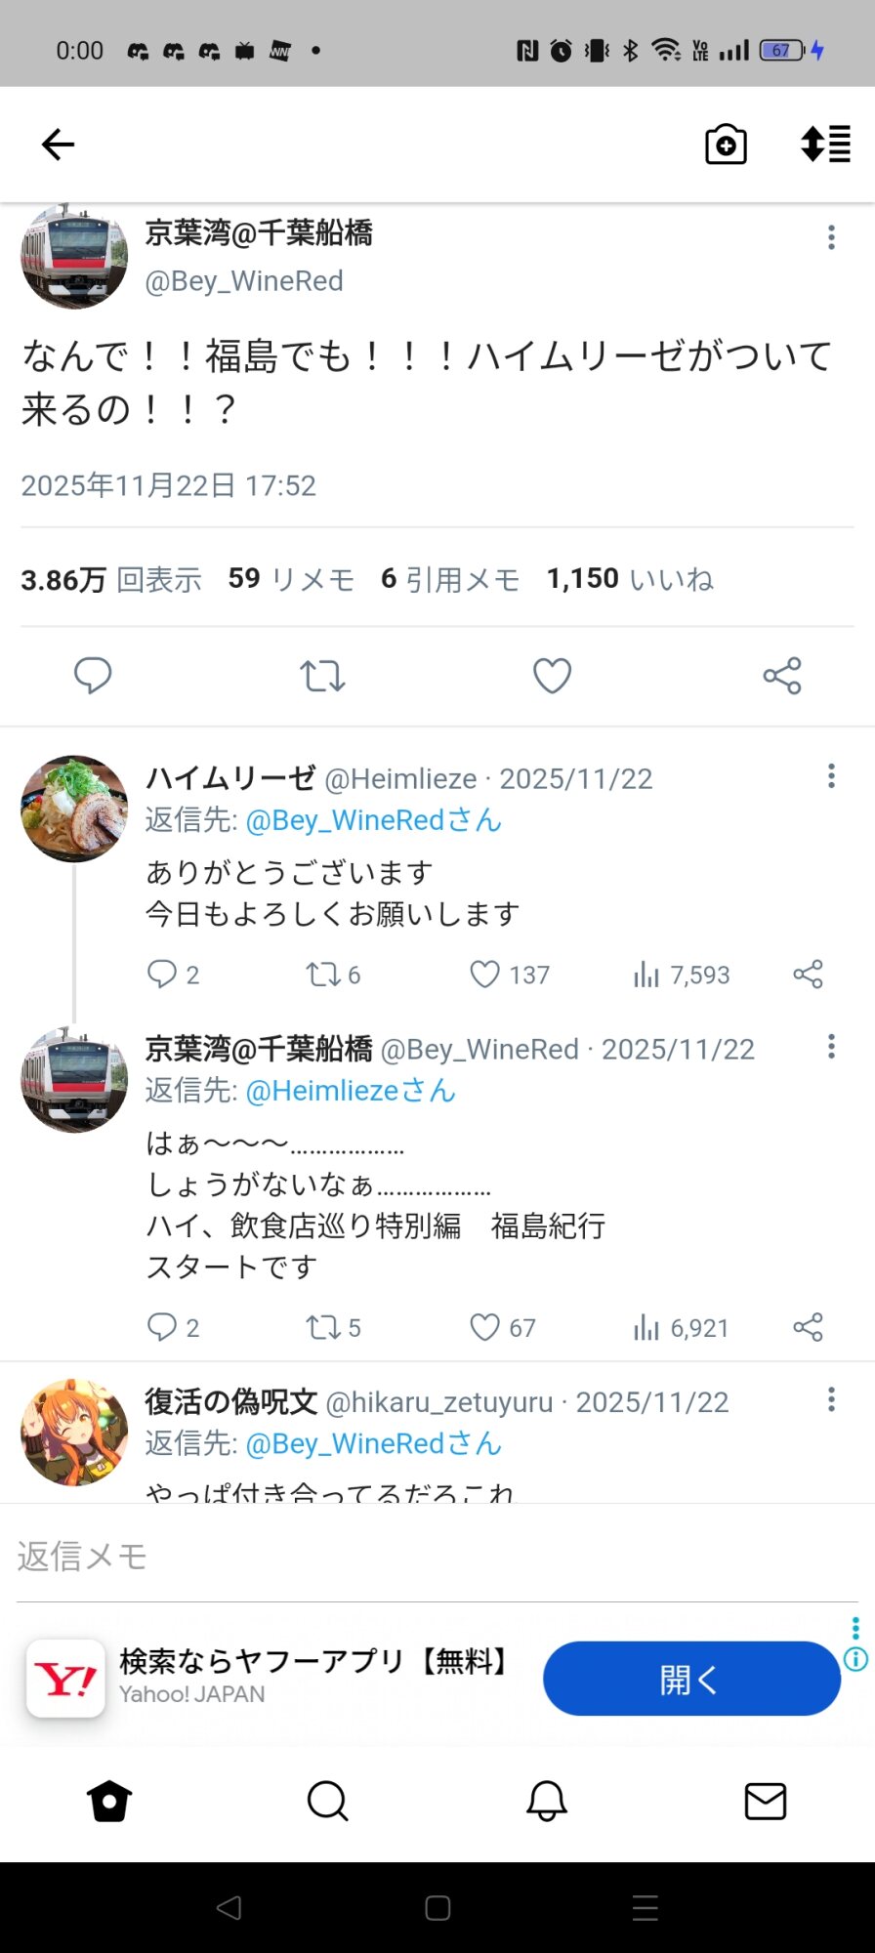Reply to the main post via bubble icon
Viewport: 875px width, 1953px height.
(x=94, y=676)
